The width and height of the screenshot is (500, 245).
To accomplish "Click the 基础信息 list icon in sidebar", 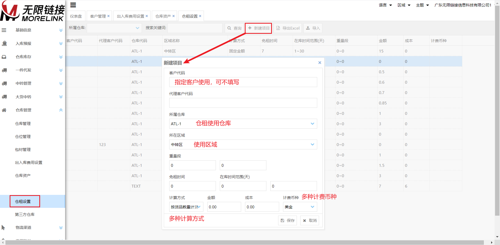I will pyautogui.click(x=4, y=30).
